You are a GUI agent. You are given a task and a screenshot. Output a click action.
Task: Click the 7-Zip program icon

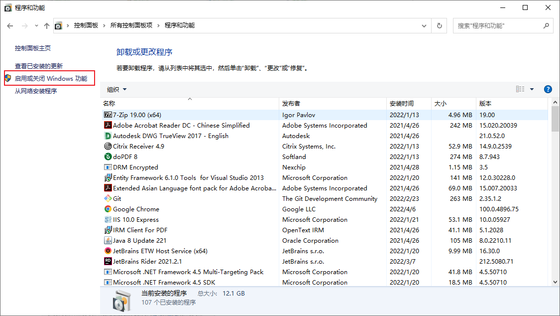(x=108, y=115)
